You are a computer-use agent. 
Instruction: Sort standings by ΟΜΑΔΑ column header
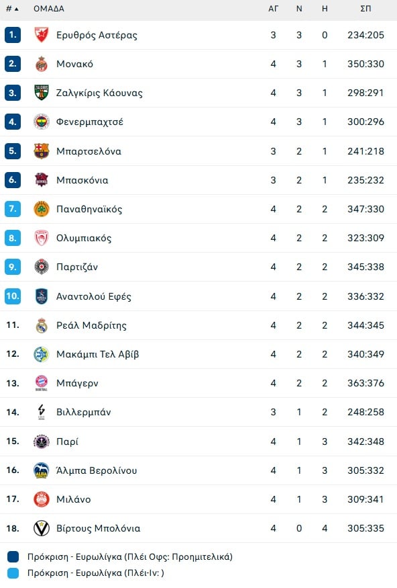click(49, 9)
